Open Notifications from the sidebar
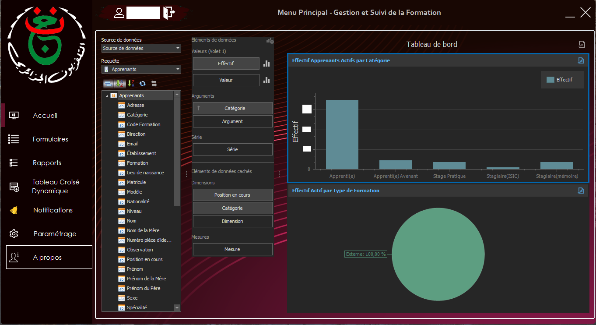This screenshot has height=325, width=596. 53,210
